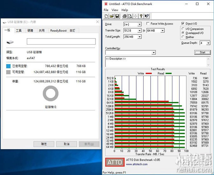Open the View menu
Image resolution: width=214 pixels, height=175 pixels.
coord(115,10)
